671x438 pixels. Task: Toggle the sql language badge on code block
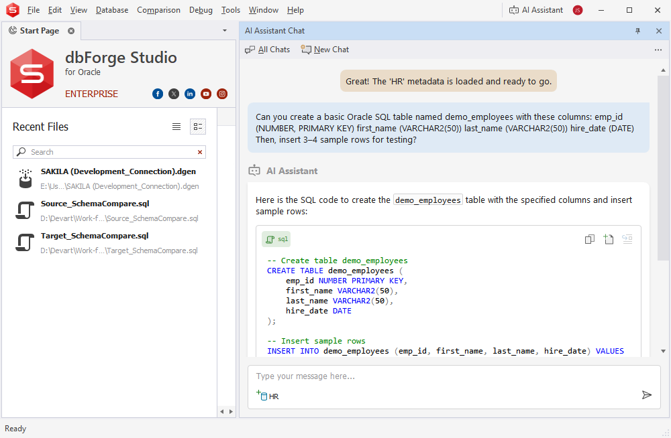coord(277,238)
